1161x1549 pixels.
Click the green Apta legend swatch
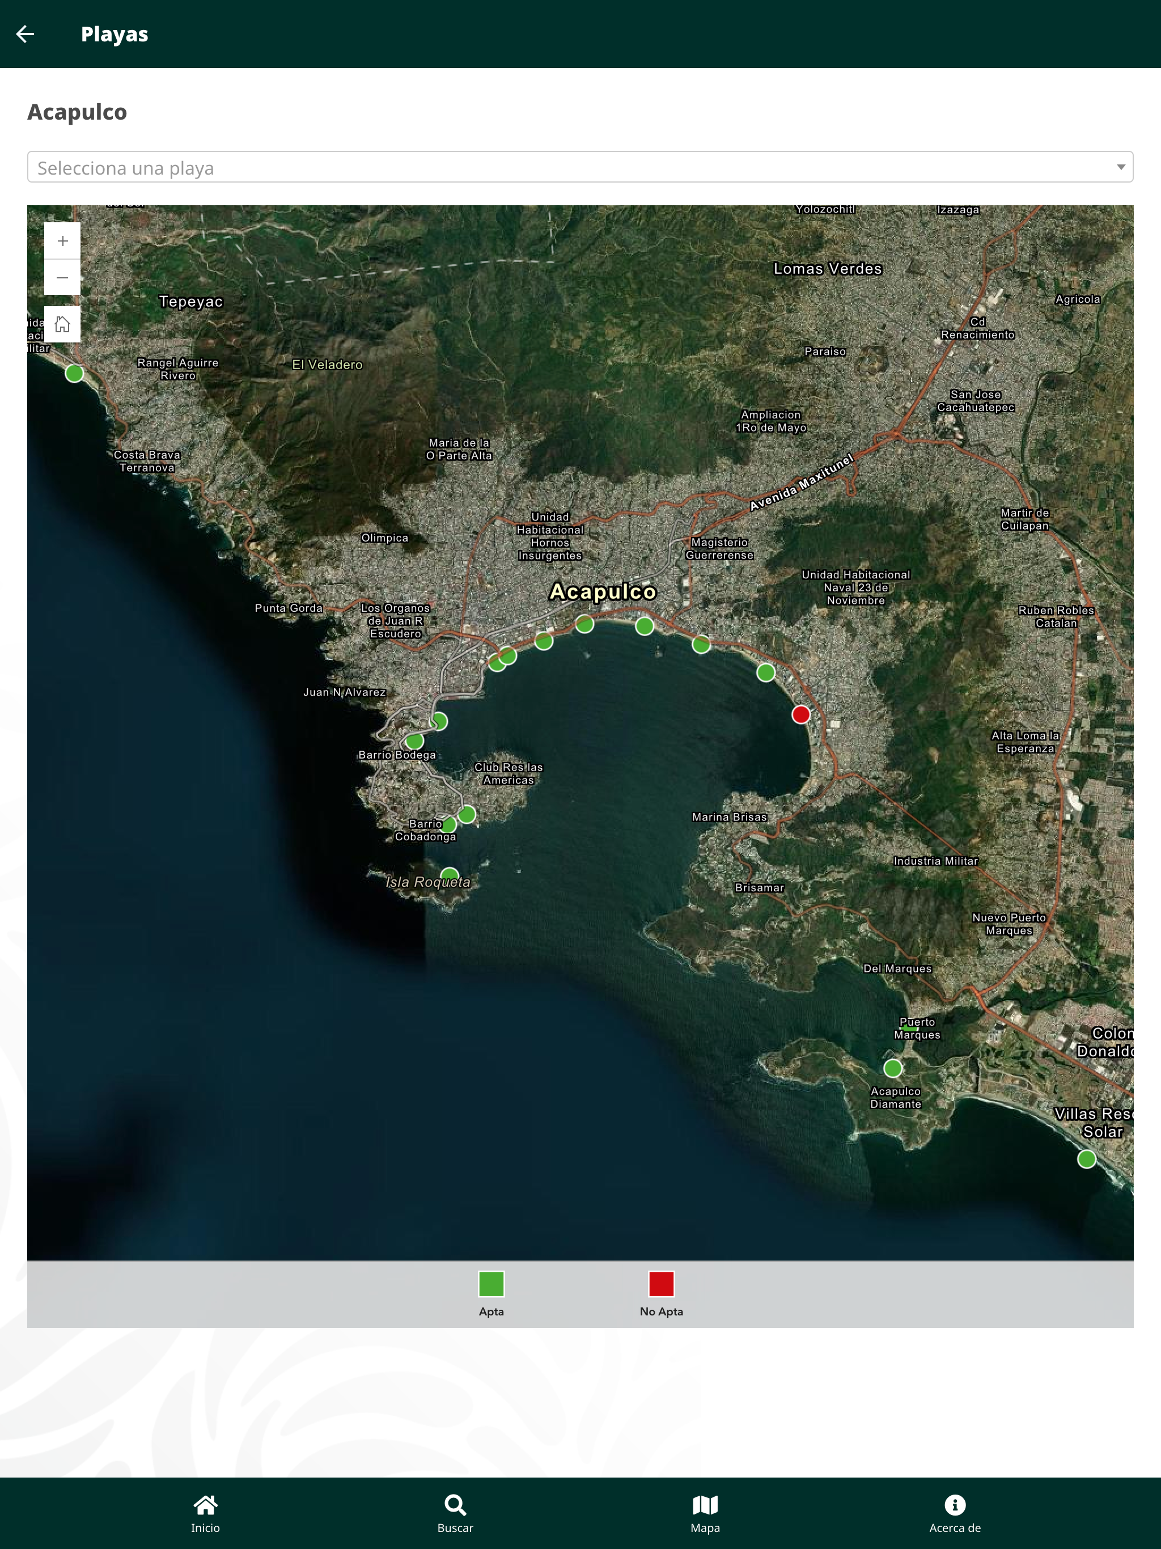coord(491,1284)
